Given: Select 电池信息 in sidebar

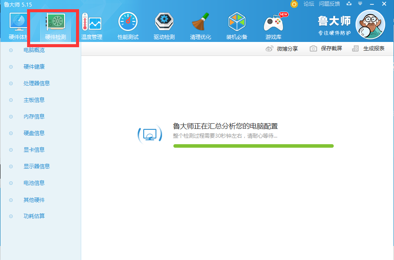Looking at the screenshot, I should (34, 183).
